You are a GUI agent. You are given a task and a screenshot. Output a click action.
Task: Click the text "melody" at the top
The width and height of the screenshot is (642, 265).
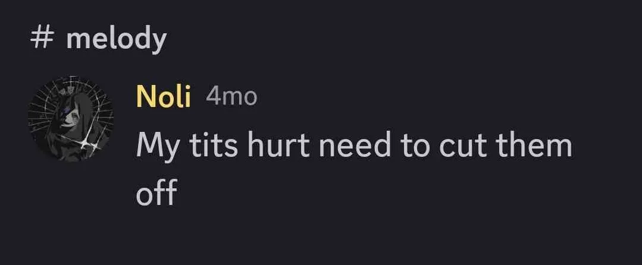click(x=116, y=39)
